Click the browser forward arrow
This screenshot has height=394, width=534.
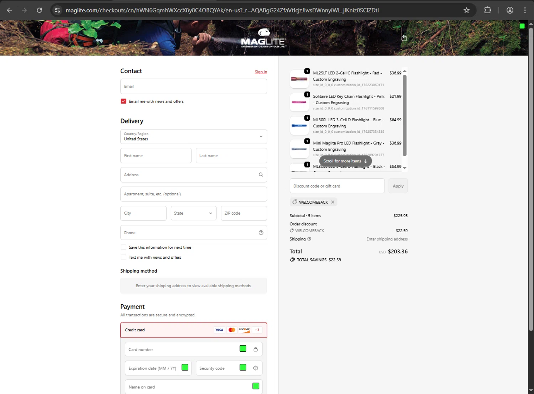(24, 10)
